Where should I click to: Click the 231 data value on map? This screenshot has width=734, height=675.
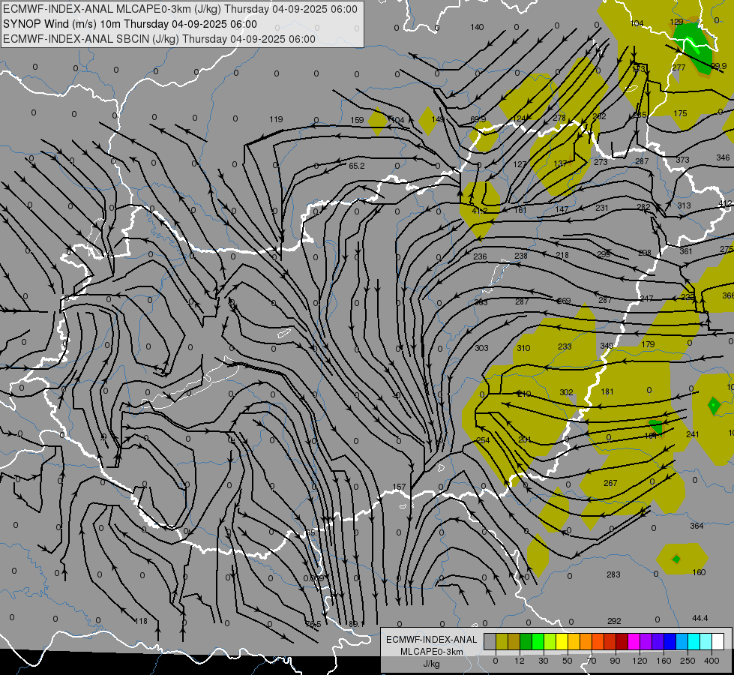tap(601, 208)
